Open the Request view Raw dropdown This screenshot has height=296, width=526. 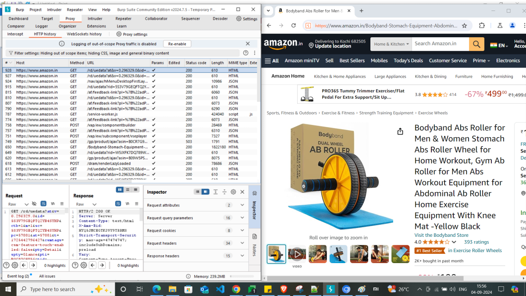coord(18,204)
